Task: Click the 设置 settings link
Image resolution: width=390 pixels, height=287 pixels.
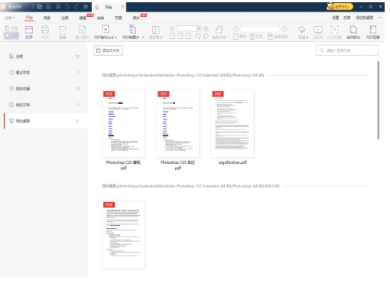Action: coord(335,18)
